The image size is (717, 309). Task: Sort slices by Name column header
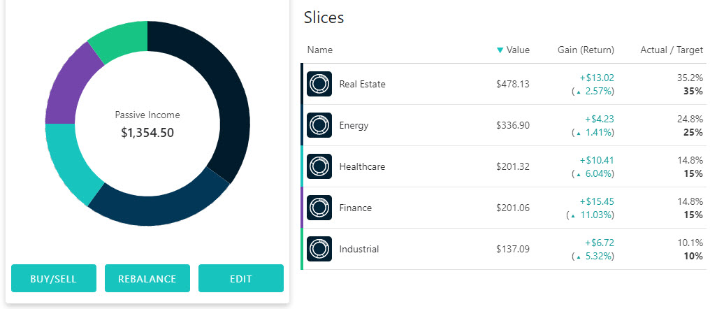(x=320, y=50)
